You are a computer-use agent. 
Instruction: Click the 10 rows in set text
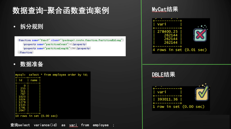coord(36,116)
